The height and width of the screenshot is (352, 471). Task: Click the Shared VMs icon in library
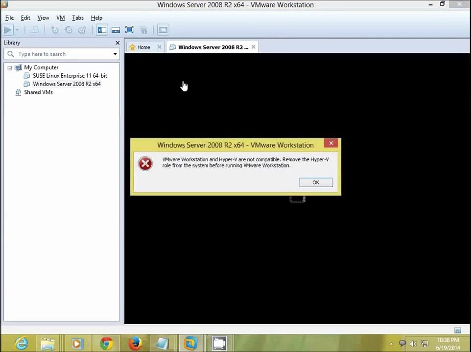[18, 92]
